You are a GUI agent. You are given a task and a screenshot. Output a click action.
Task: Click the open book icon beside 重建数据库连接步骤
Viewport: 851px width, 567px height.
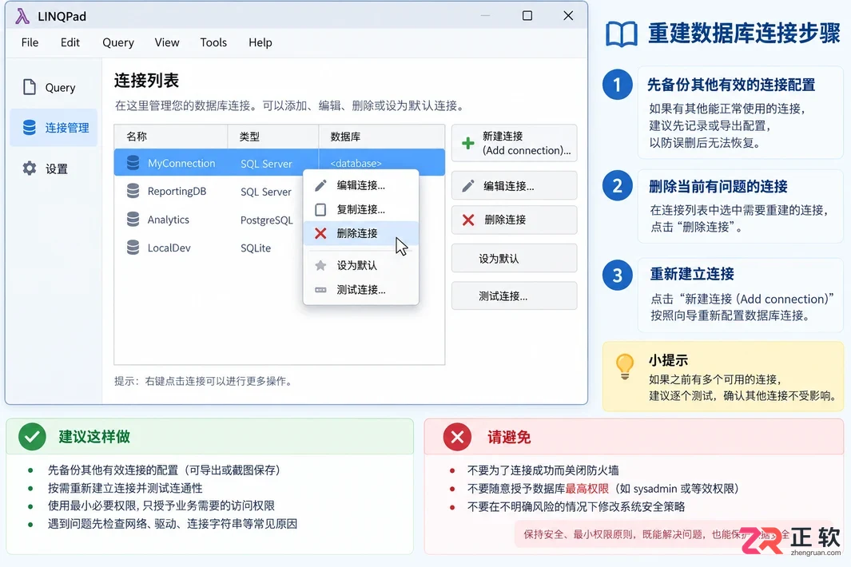pos(622,34)
